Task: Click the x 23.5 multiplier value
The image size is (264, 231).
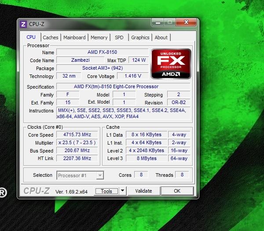Action: 77,142
